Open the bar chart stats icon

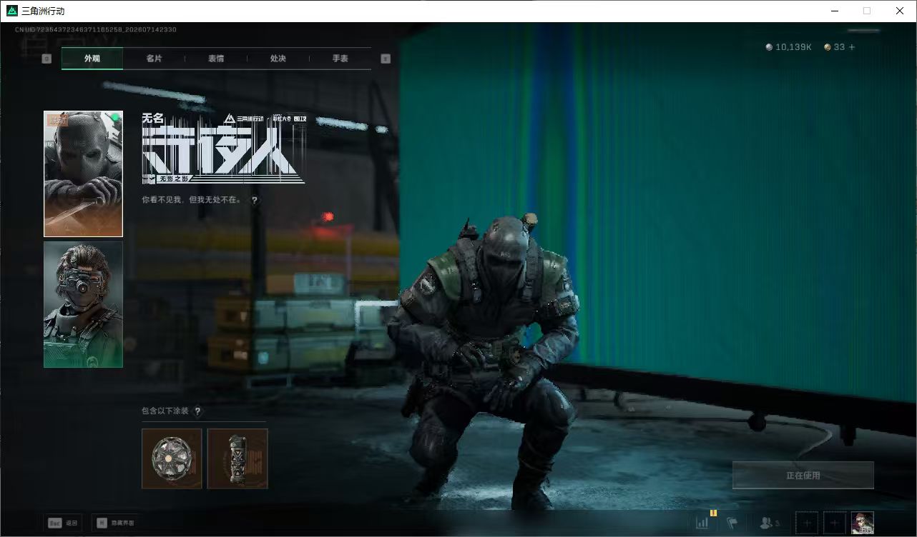coord(703,523)
